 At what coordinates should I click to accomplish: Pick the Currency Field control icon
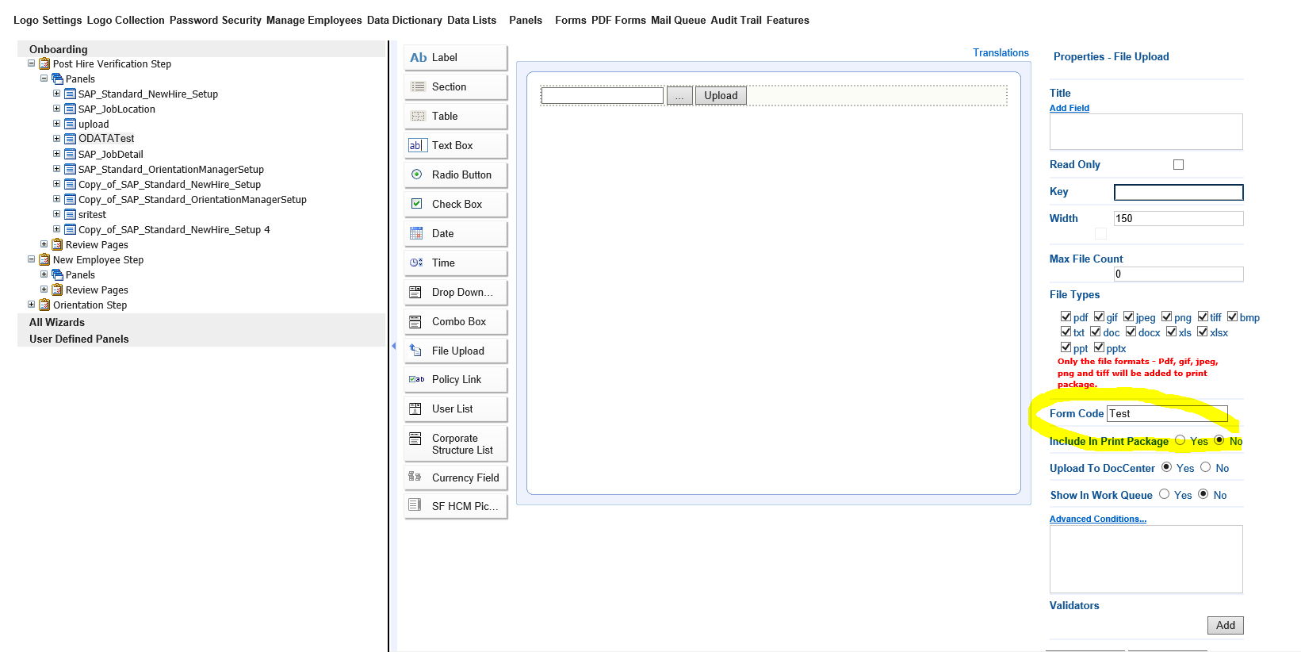415,477
